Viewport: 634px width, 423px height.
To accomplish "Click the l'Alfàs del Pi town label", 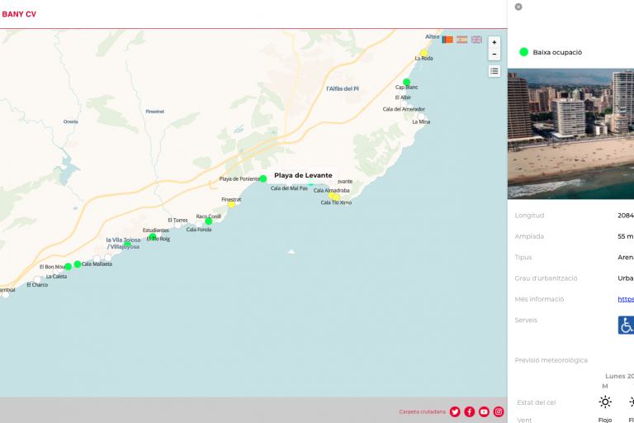I will pyautogui.click(x=343, y=88).
